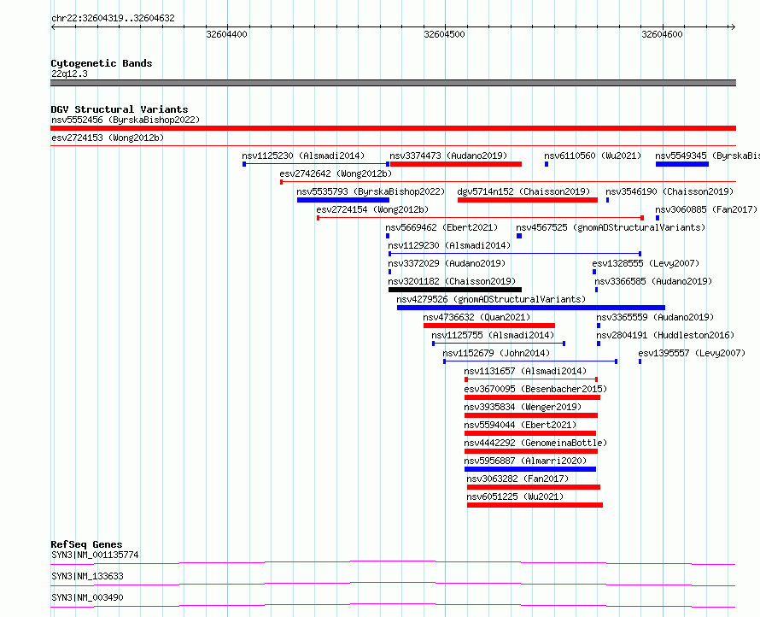Click the thick red nsv5552456 variant bar
The width and height of the screenshot is (760, 617).
pos(393,128)
